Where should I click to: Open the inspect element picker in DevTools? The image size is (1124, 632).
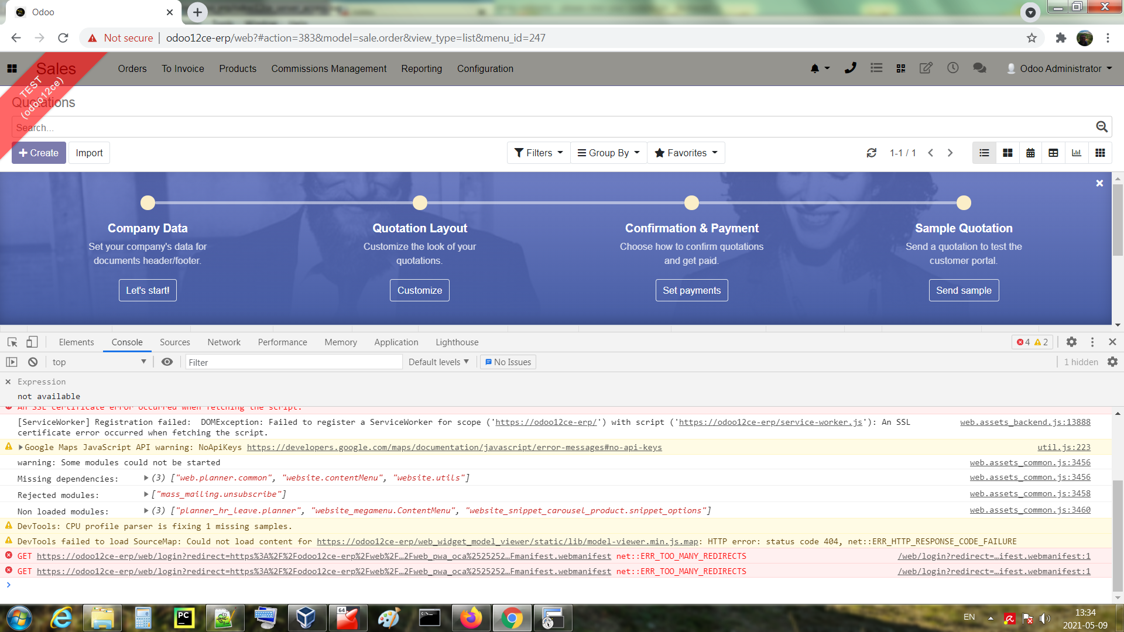click(x=12, y=342)
